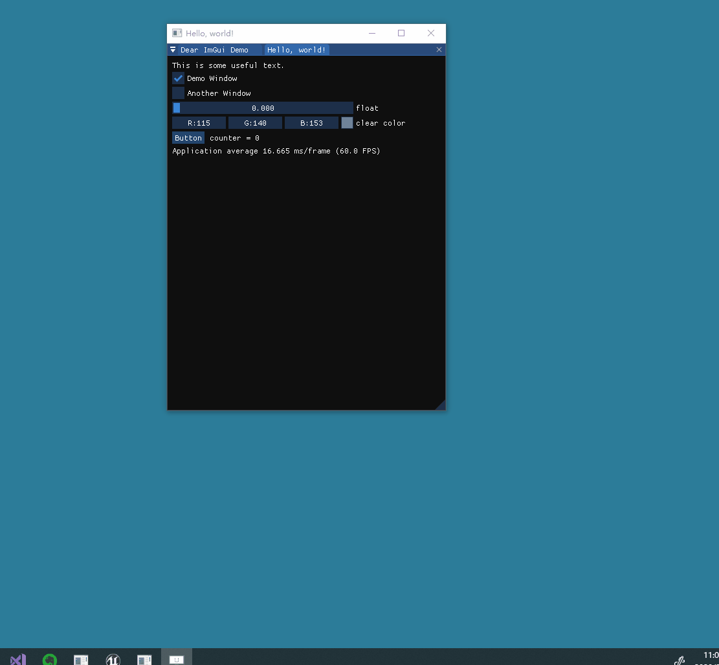The image size is (719, 665).
Task: Click the pen icon in the system tray
Action: click(680, 661)
